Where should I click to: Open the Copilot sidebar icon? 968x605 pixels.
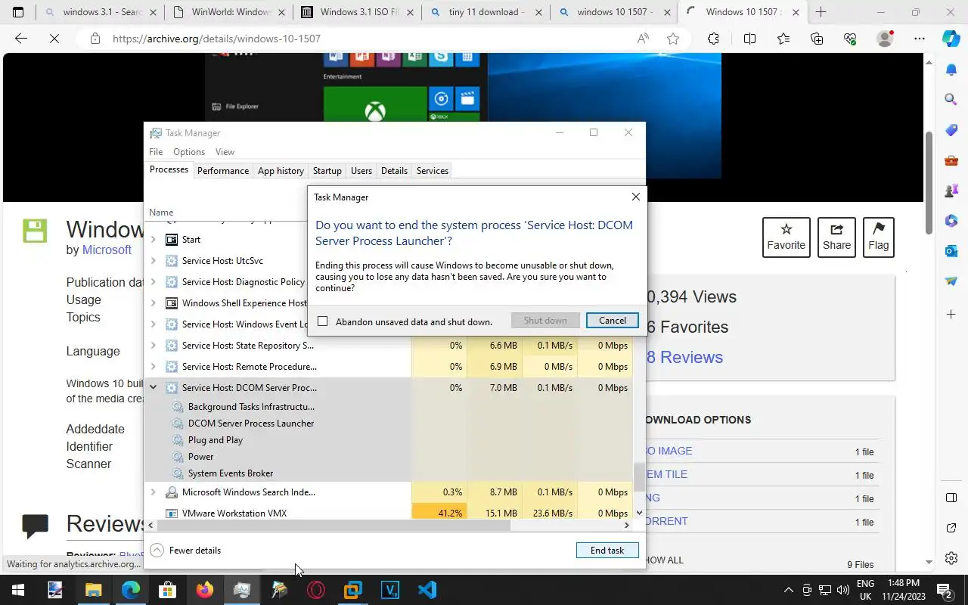click(951, 39)
